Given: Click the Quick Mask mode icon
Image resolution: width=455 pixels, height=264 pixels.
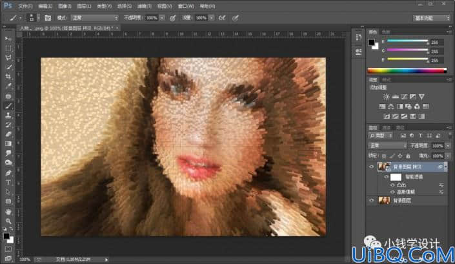Looking at the screenshot, I should pos(8,249).
